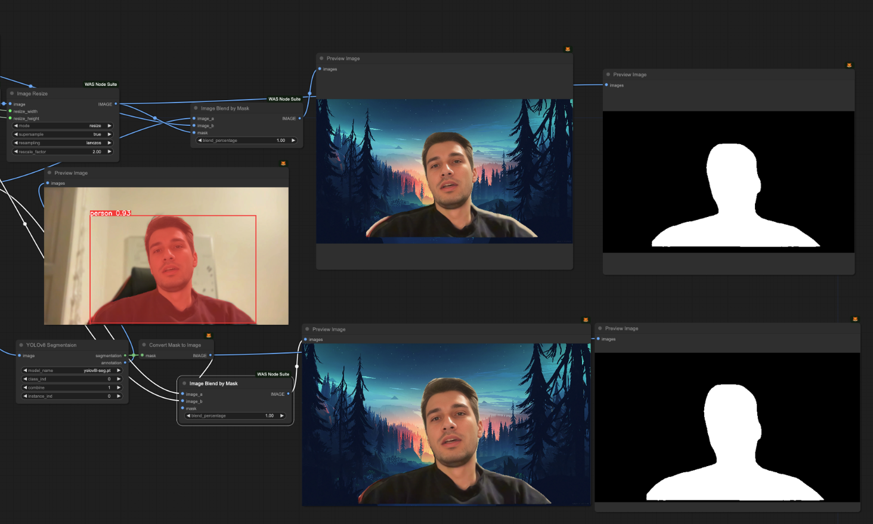Click the WAS Node Suite badge on the upper blend node
This screenshot has width=873, height=524.
pos(284,99)
